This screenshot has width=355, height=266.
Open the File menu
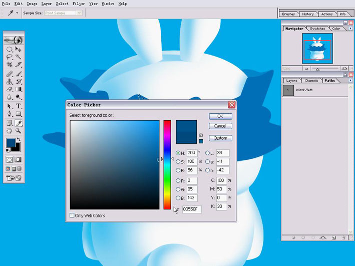(x=6, y=4)
